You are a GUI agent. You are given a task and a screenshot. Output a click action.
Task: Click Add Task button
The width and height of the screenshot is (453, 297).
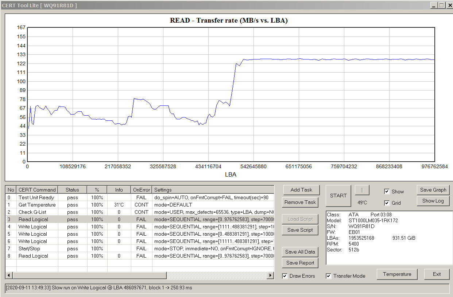click(x=301, y=190)
